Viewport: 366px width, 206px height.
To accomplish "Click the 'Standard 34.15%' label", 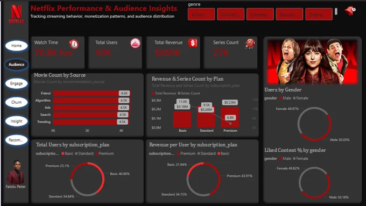I will 174,194.
